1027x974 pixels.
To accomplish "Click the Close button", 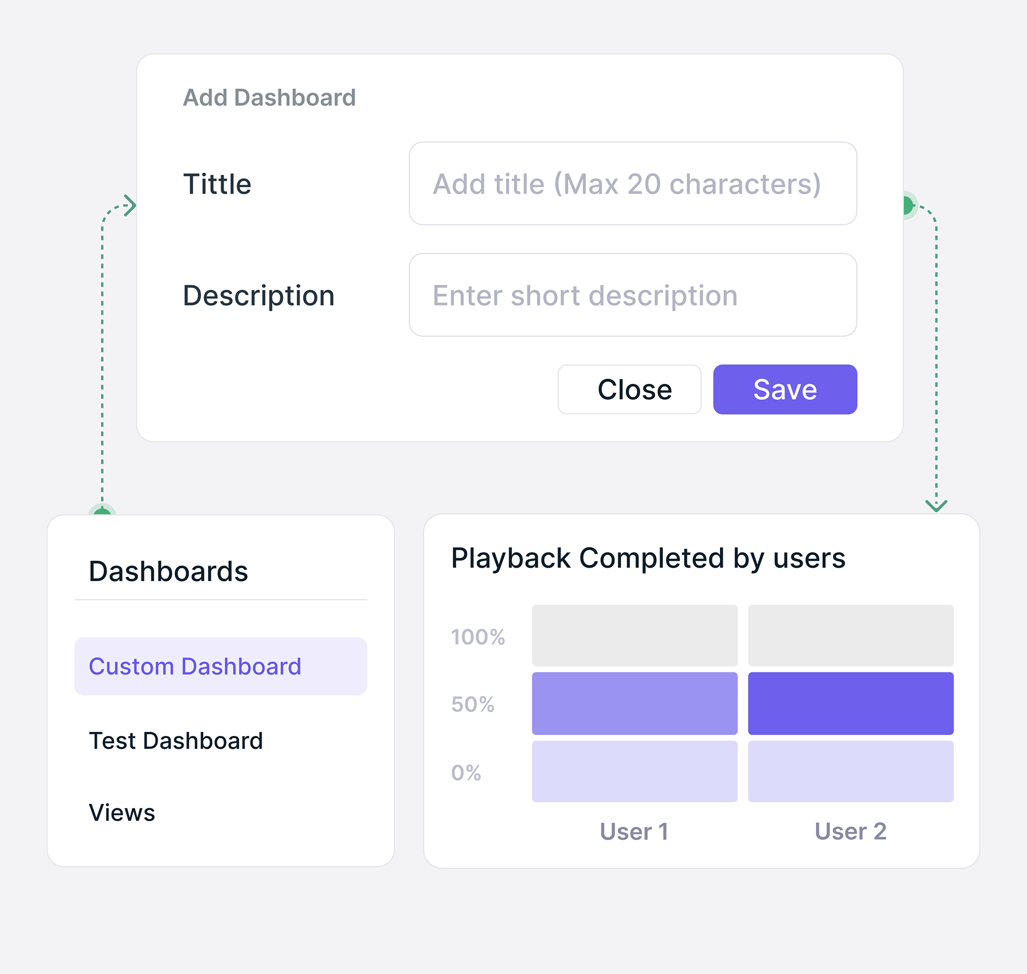I will pyautogui.click(x=630, y=389).
